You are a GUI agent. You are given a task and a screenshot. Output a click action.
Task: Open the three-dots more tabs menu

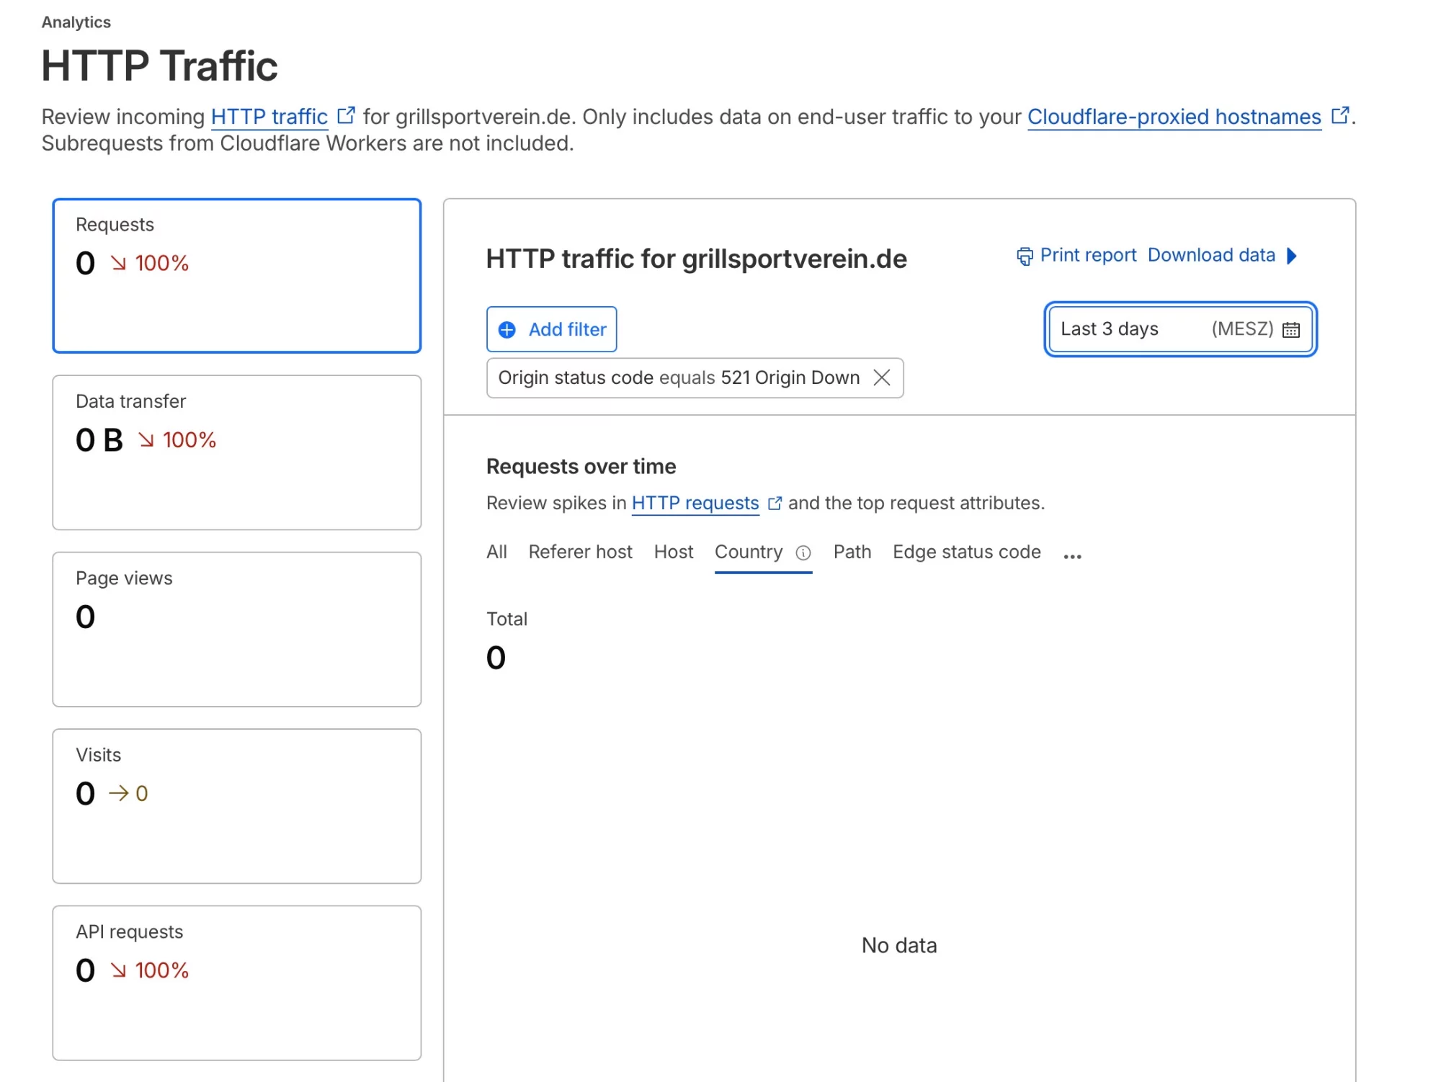coord(1072,556)
